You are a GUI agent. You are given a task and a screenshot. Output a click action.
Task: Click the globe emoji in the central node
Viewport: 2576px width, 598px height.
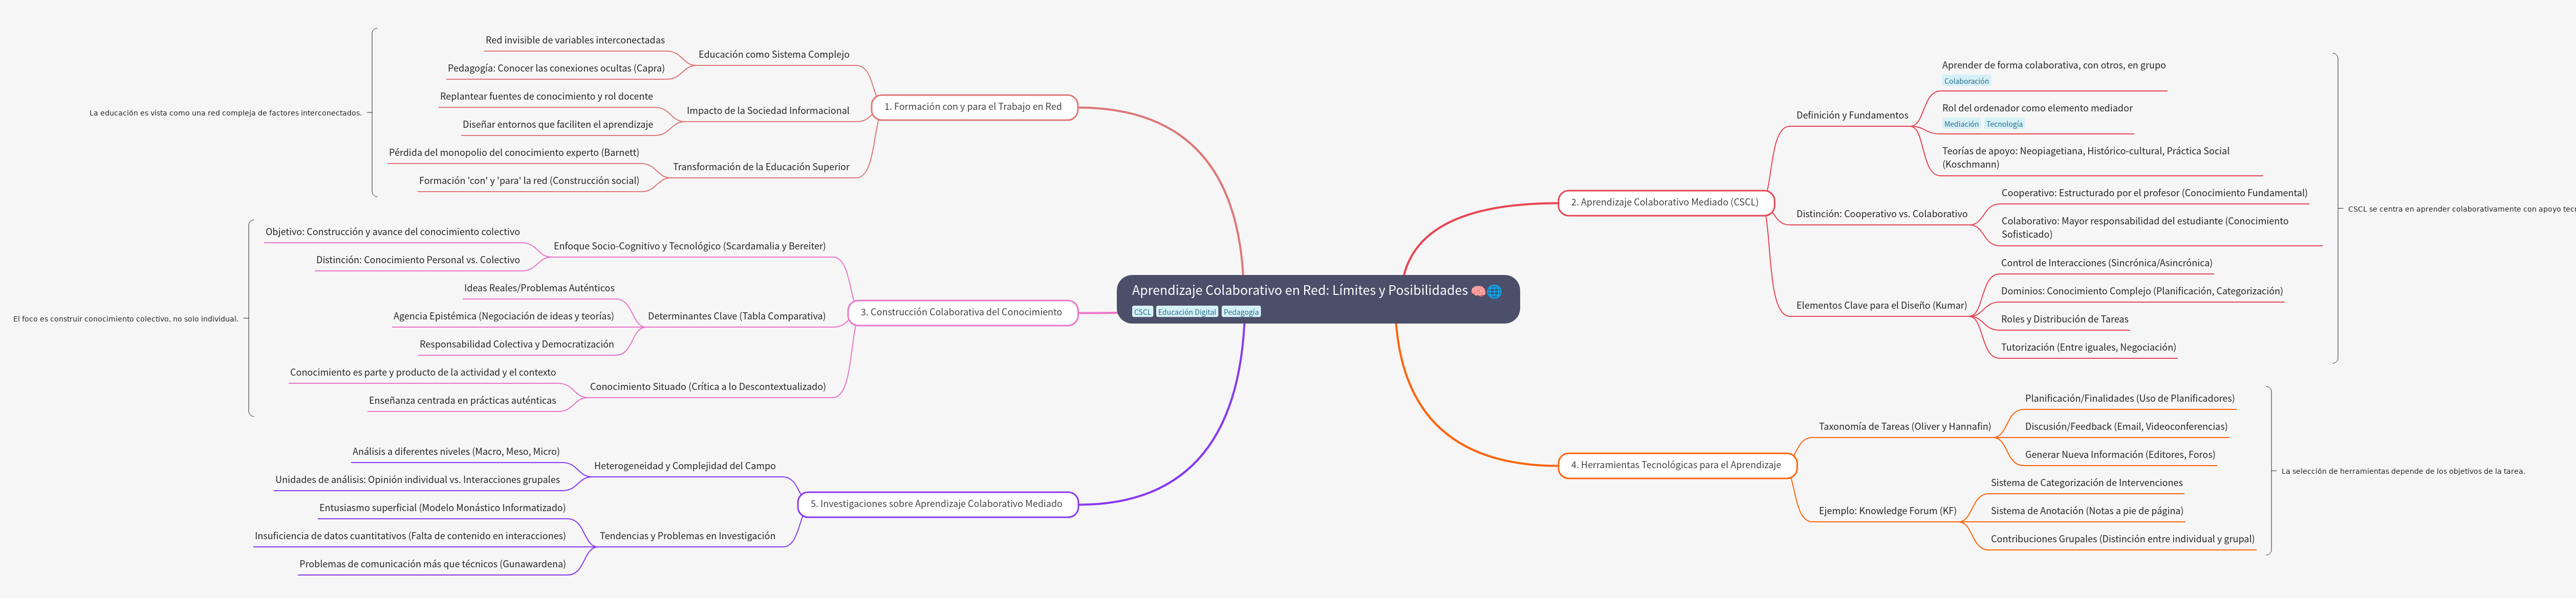click(x=1494, y=291)
